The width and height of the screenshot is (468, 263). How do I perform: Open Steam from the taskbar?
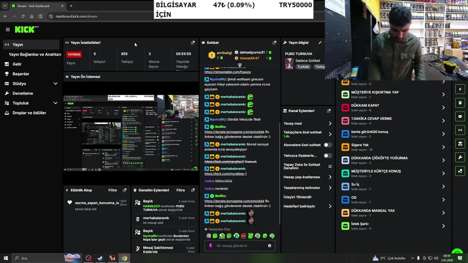100,258
